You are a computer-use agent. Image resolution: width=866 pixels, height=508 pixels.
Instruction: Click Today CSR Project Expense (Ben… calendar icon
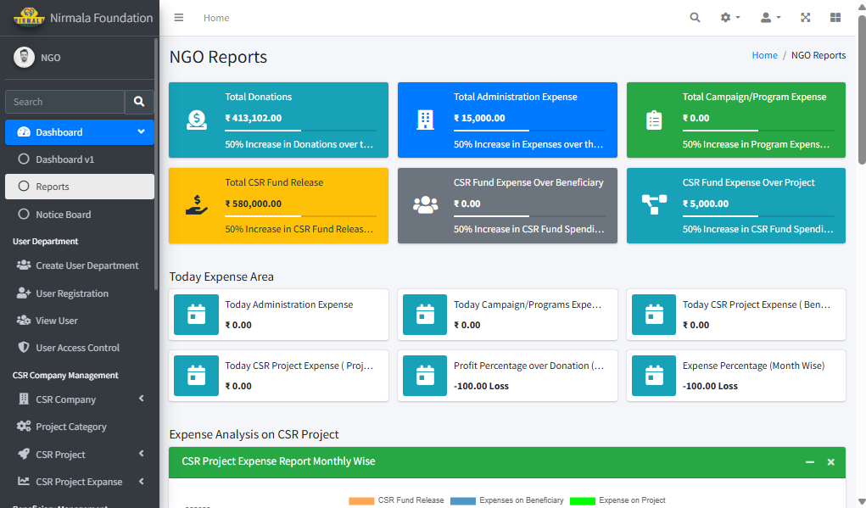click(x=654, y=315)
